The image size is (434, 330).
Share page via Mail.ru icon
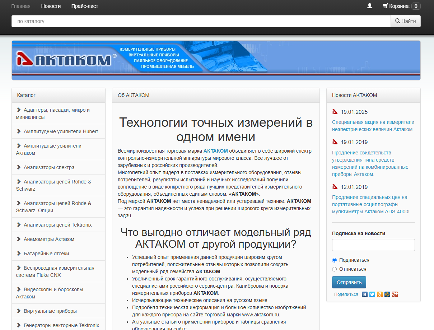(387, 294)
